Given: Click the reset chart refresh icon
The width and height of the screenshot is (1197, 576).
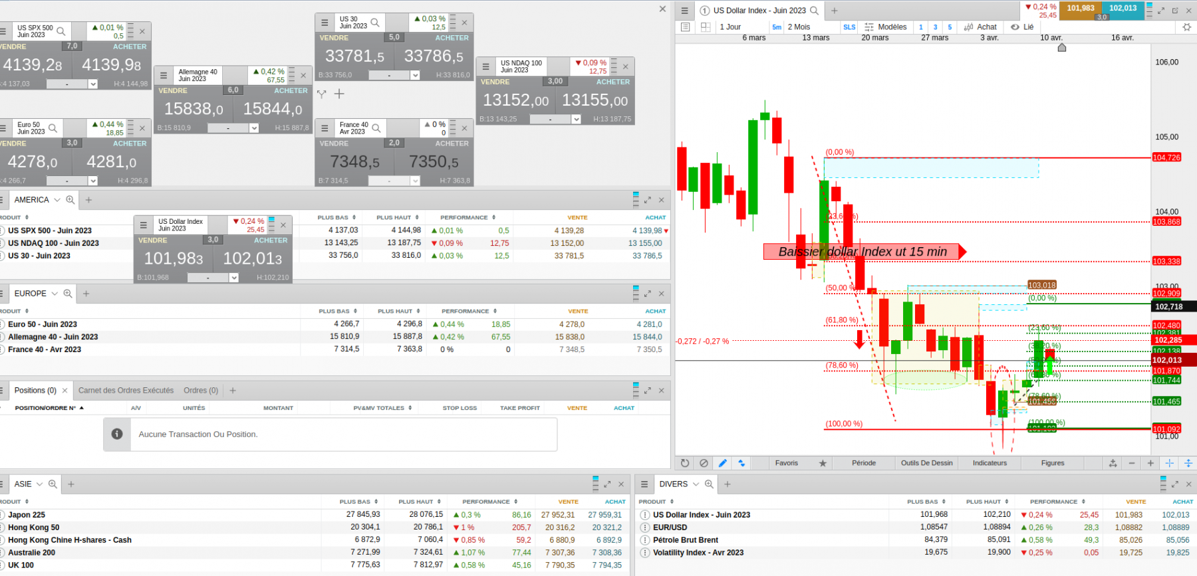Looking at the screenshot, I should (685, 463).
